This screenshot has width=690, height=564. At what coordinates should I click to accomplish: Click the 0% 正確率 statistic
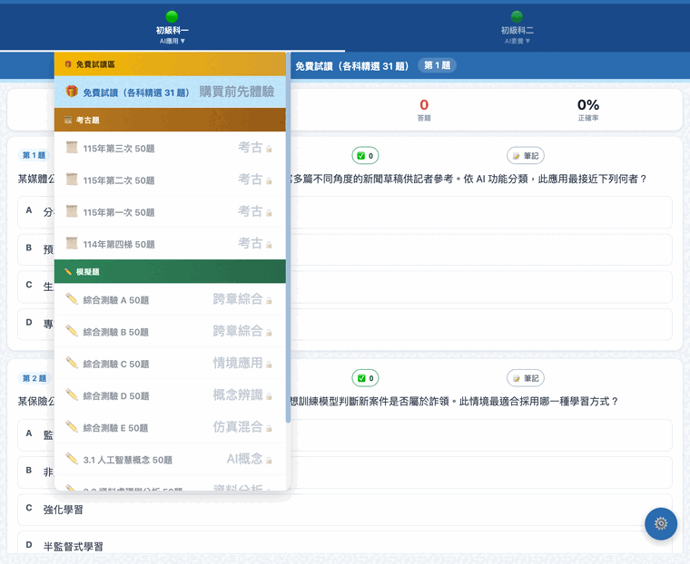(x=588, y=109)
